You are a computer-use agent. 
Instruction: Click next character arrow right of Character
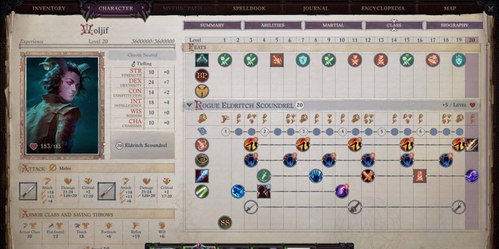(142, 8)
